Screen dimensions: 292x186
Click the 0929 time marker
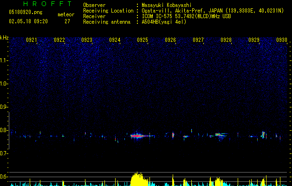click(x=254, y=40)
